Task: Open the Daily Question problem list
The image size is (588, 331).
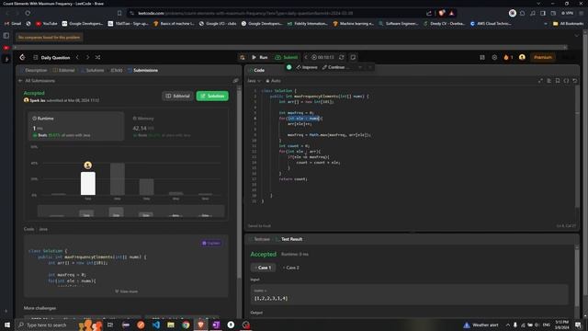Action: [51, 57]
